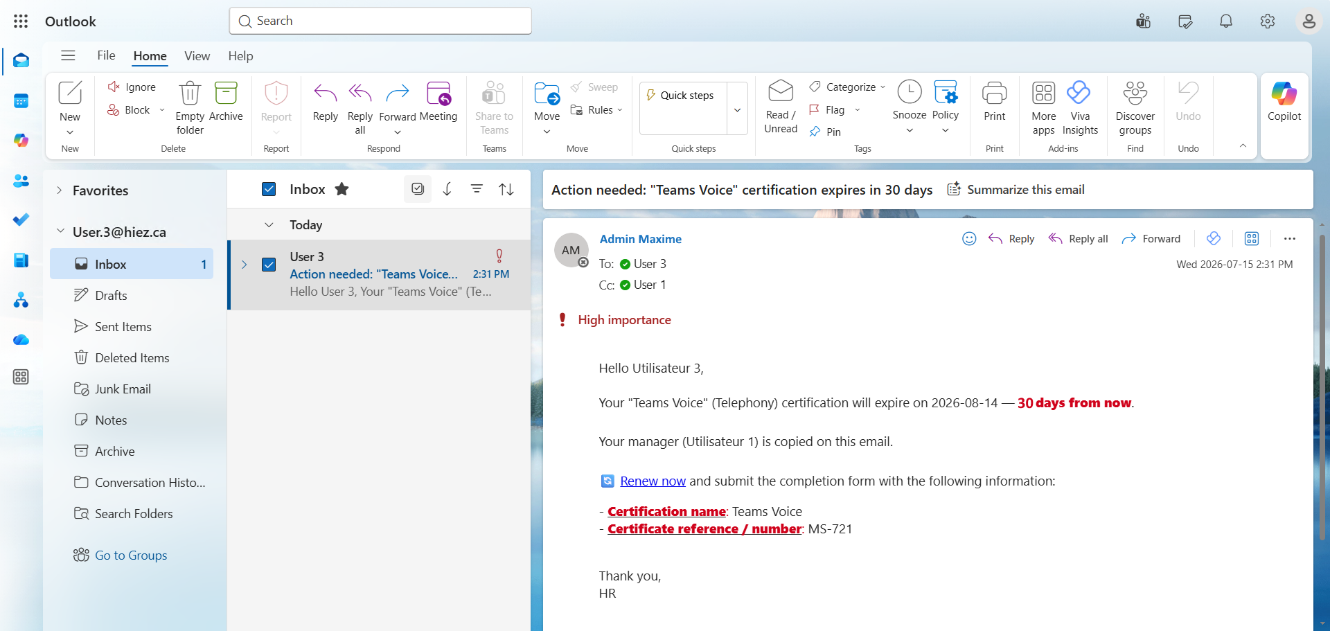1330x631 pixels.
Task: Open Categorize dropdown
Action: pos(848,87)
